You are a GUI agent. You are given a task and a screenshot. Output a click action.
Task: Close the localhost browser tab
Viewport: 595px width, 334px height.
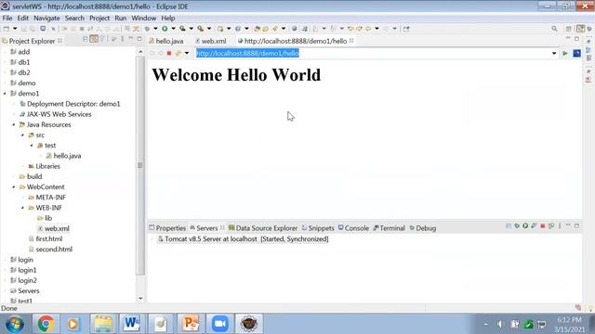click(x=351, y=41)
